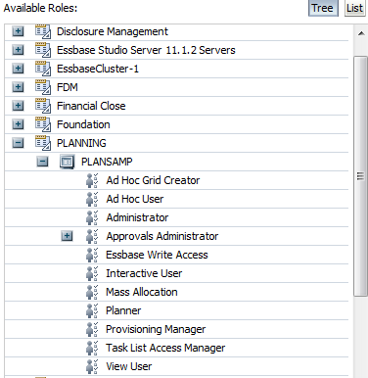Click the Disclosure Management product icon
Viewport: 368px width, 378px height.
pos(43,31)
